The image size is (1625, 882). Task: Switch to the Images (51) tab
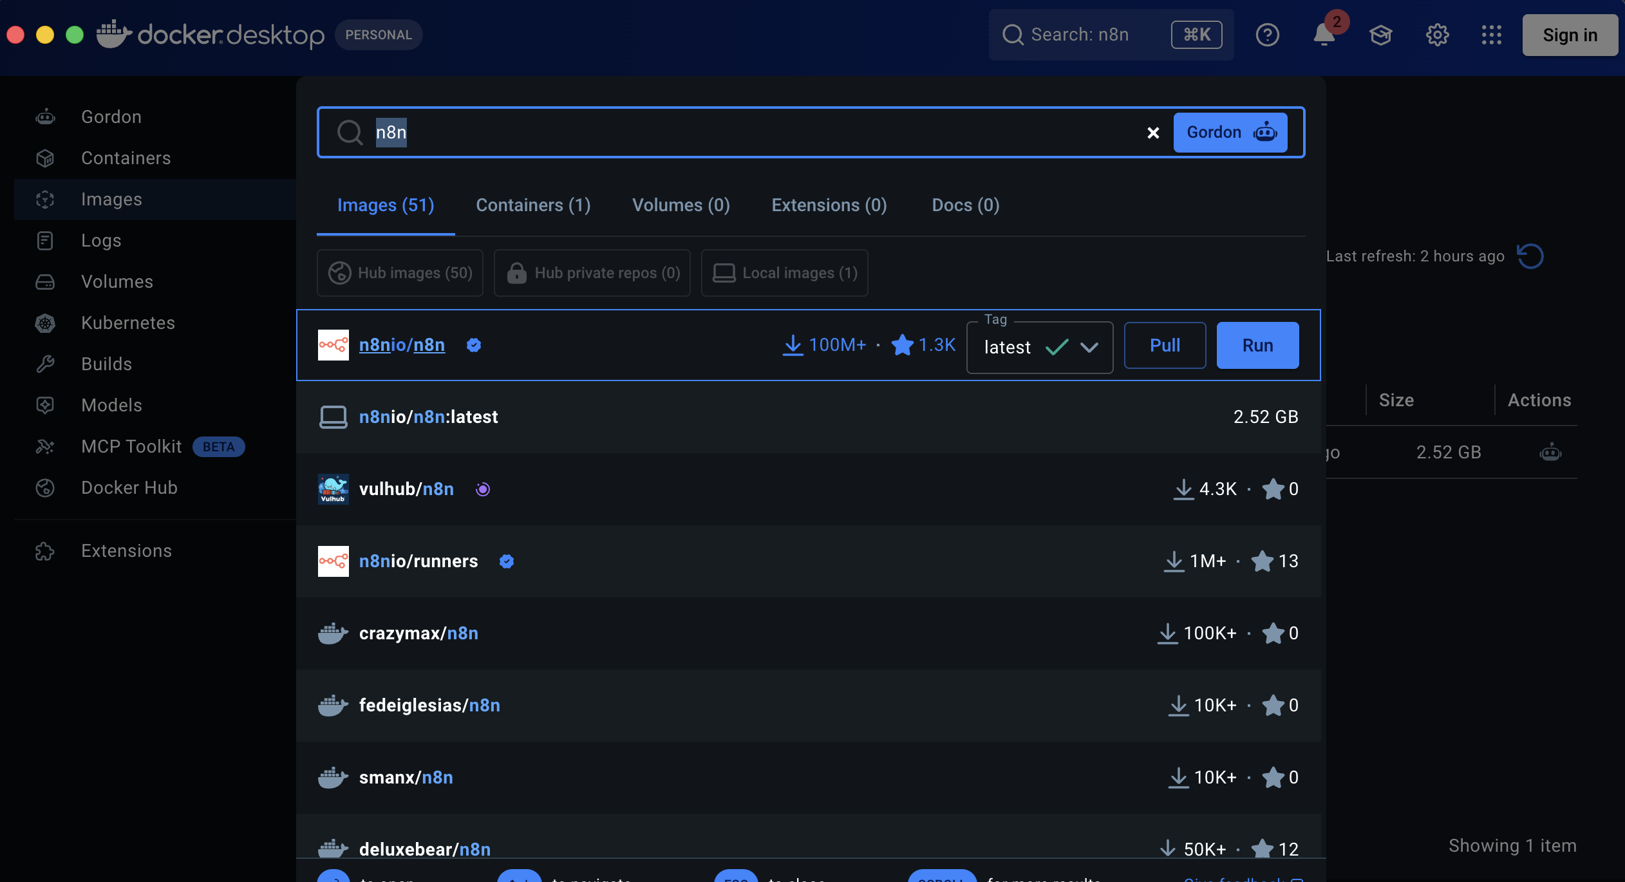pyautogui.click(x=386, y=205)
